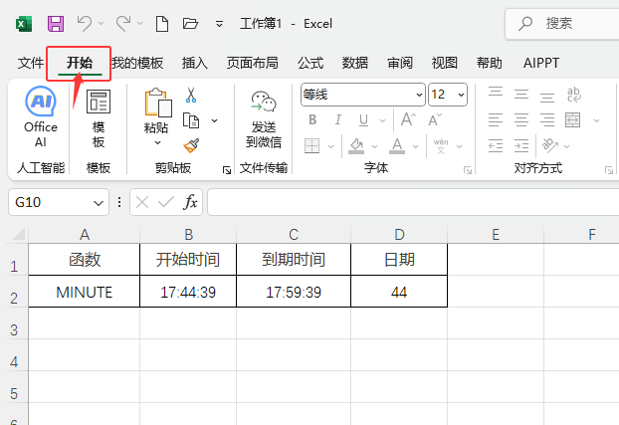Click the wén phonetic guide icon
The image size is (619, 425).
point(441,145)
